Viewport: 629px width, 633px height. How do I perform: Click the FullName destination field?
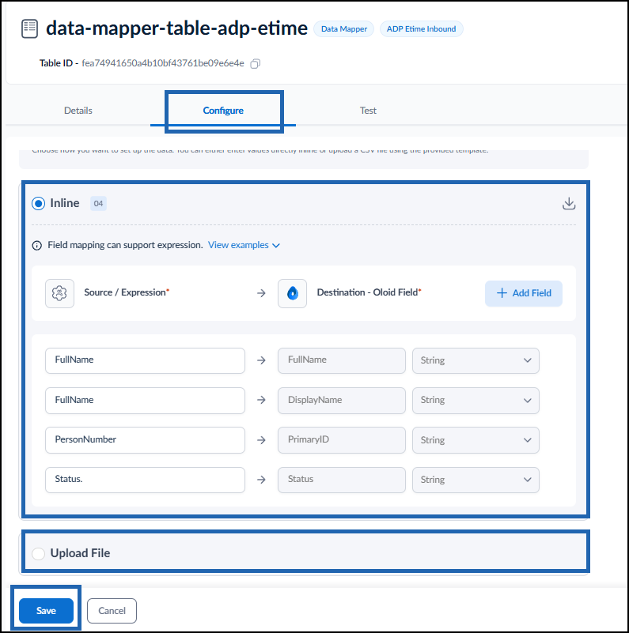pos(342,360)
